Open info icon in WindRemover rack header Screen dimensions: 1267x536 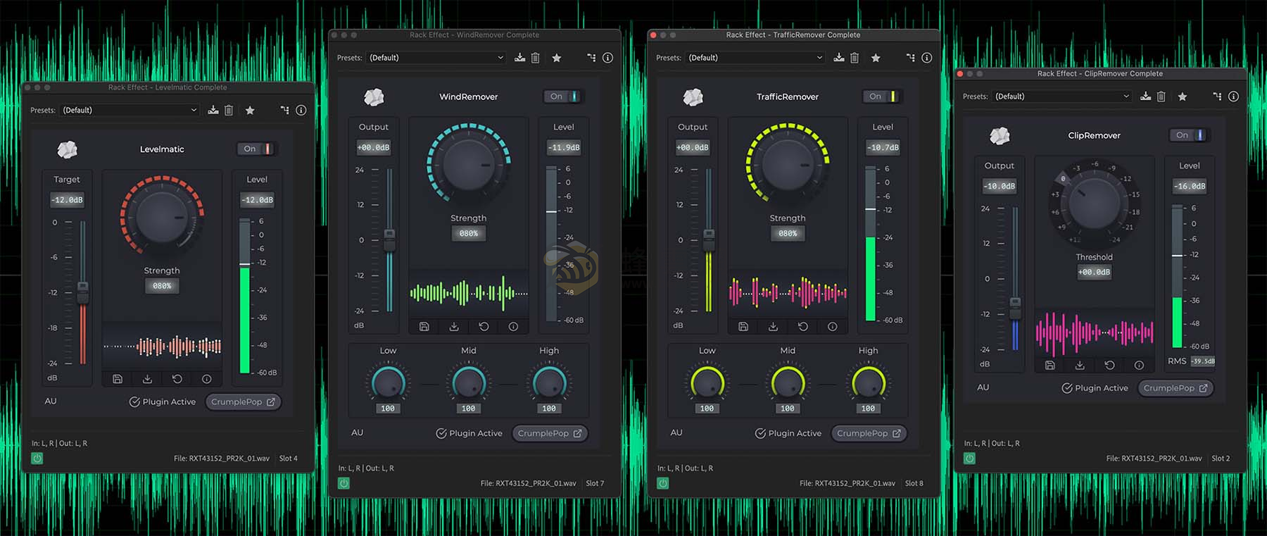[x=608, y=58]
